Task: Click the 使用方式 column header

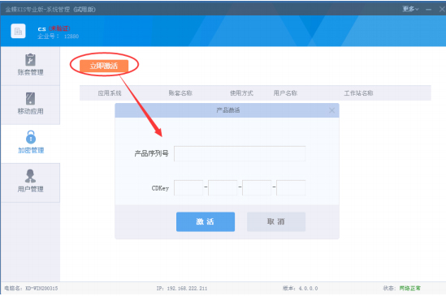Action: 241,93
